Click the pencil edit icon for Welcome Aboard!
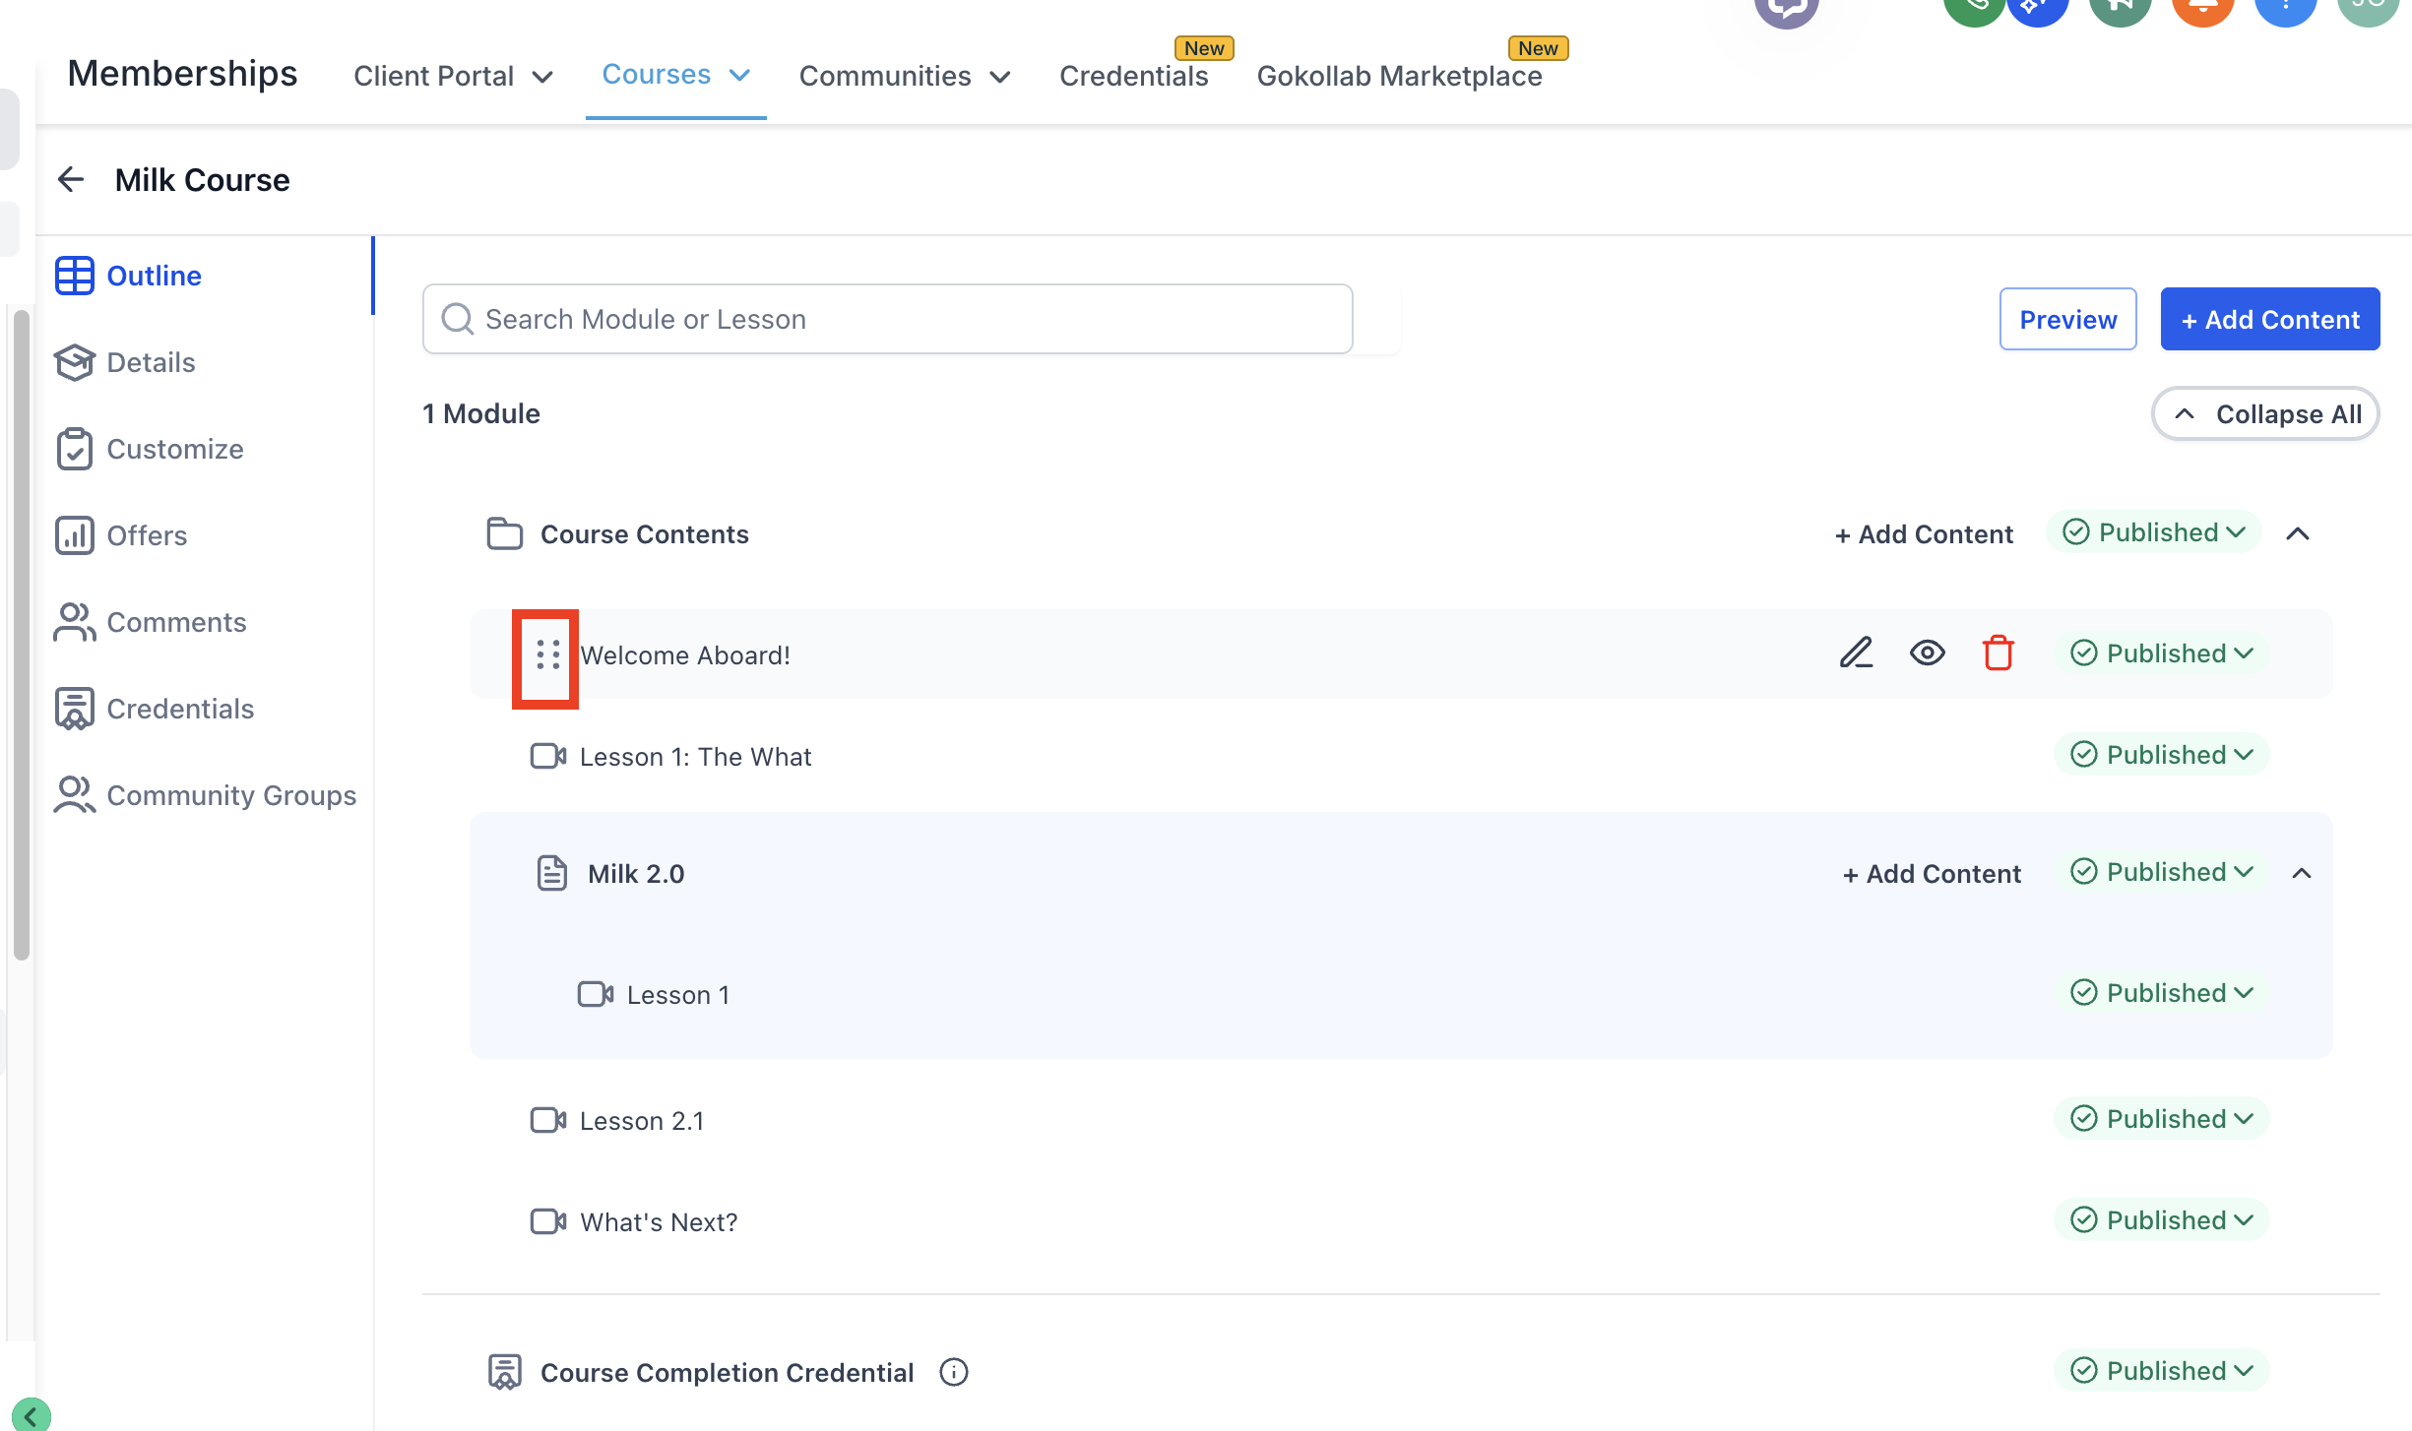 [x=1856, y=653]
